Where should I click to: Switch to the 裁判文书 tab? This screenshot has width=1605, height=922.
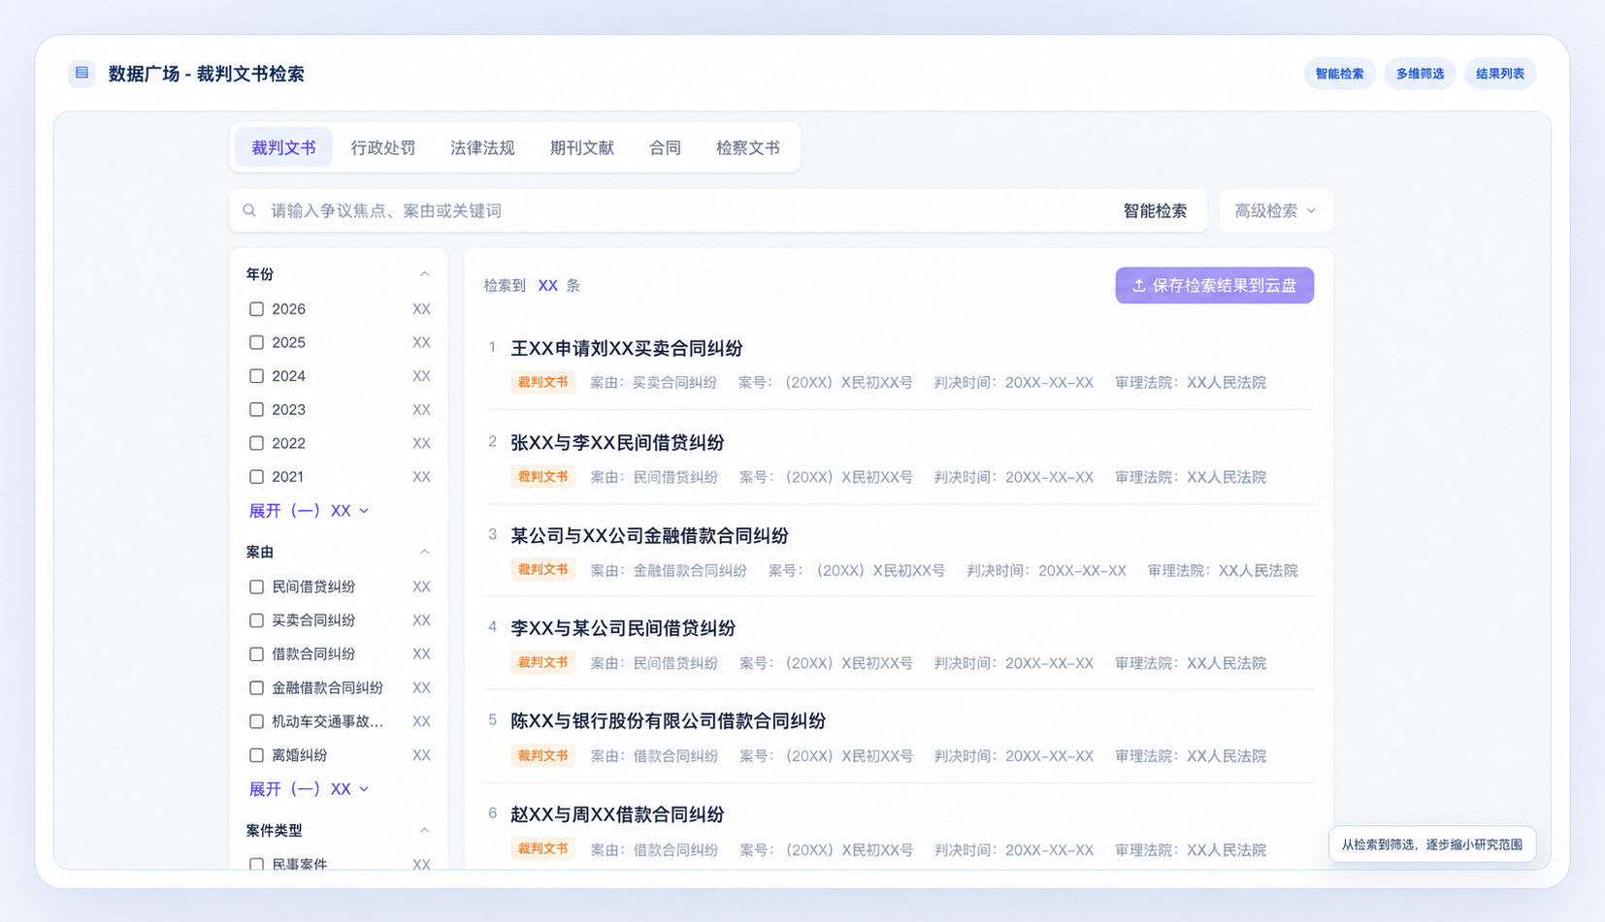tap(283, 147)
